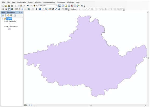Zoom to Full Extent globe icon

pyautogui.click(x=12, y=9)
